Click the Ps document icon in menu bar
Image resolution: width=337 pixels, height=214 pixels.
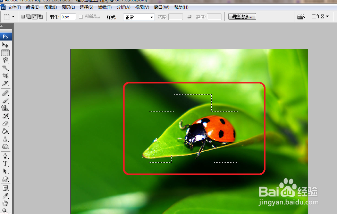click(3, 7)
